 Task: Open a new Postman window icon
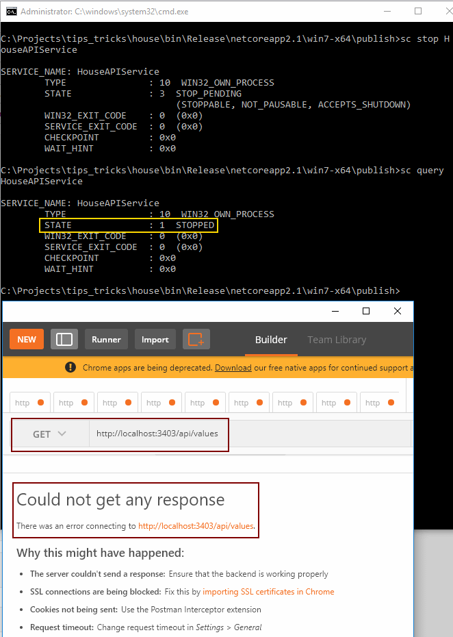coord(196,339)
